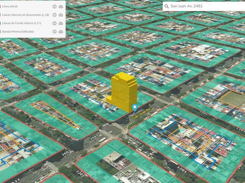Image resolution: width=245 pixels, height=183 pixels.
Task: Click the search magnifier icon
Action: click(x=167, y=6)
